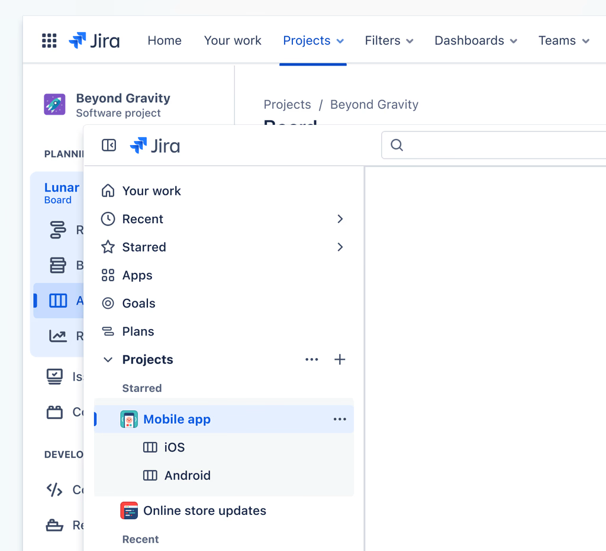606x551 pixels.
Task: Click the releases ship icon in background sidebar
Action: click(x=54, y=526)
